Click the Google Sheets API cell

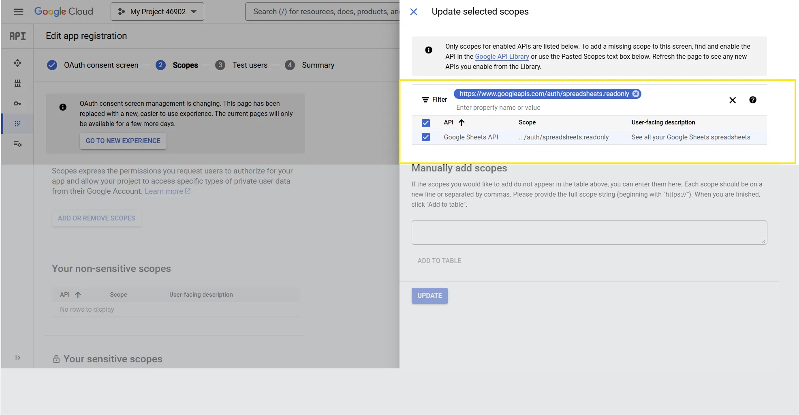[471, 137]
